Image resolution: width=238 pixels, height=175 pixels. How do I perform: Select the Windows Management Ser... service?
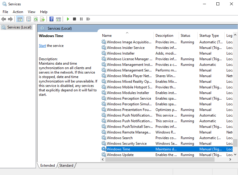[129, 70]
